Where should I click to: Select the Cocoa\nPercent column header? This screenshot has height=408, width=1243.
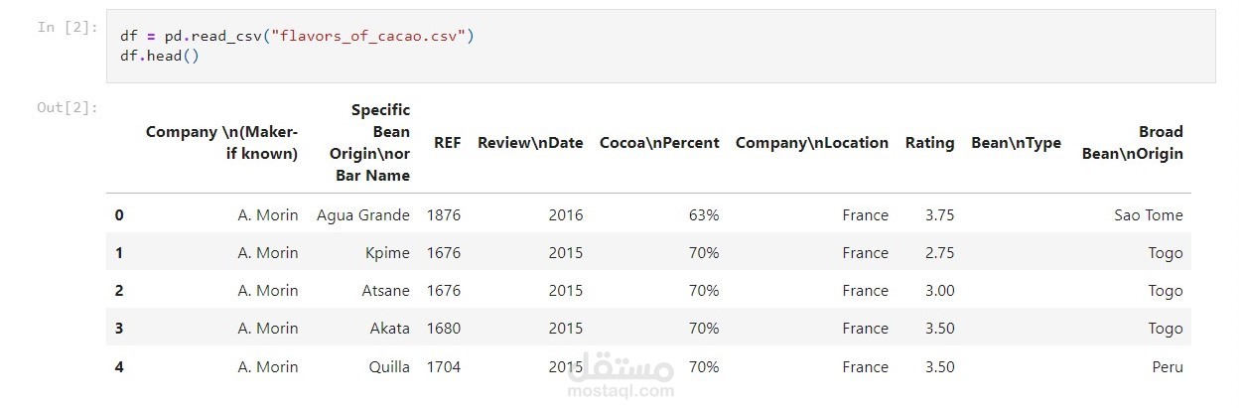(x=659, y=142)
